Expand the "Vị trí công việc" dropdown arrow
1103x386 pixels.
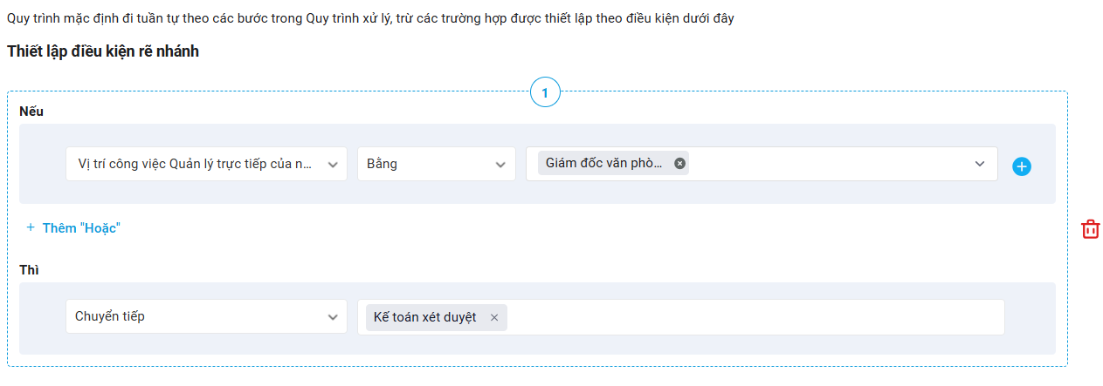(332, 165)
